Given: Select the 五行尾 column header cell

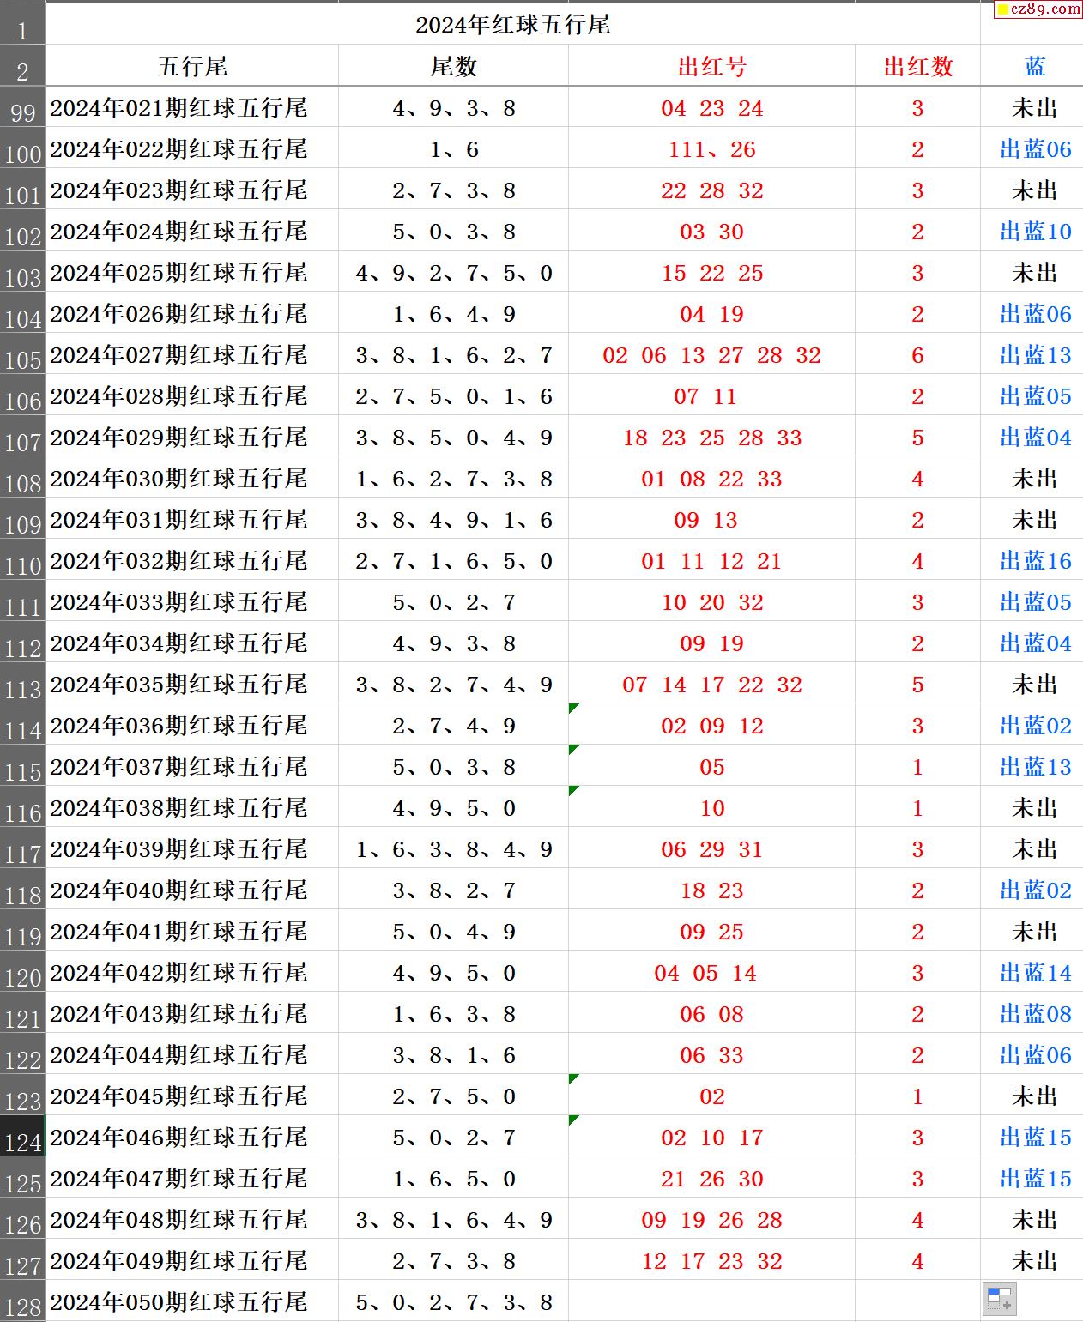Looking at the screenshot, I should (192, 66).
